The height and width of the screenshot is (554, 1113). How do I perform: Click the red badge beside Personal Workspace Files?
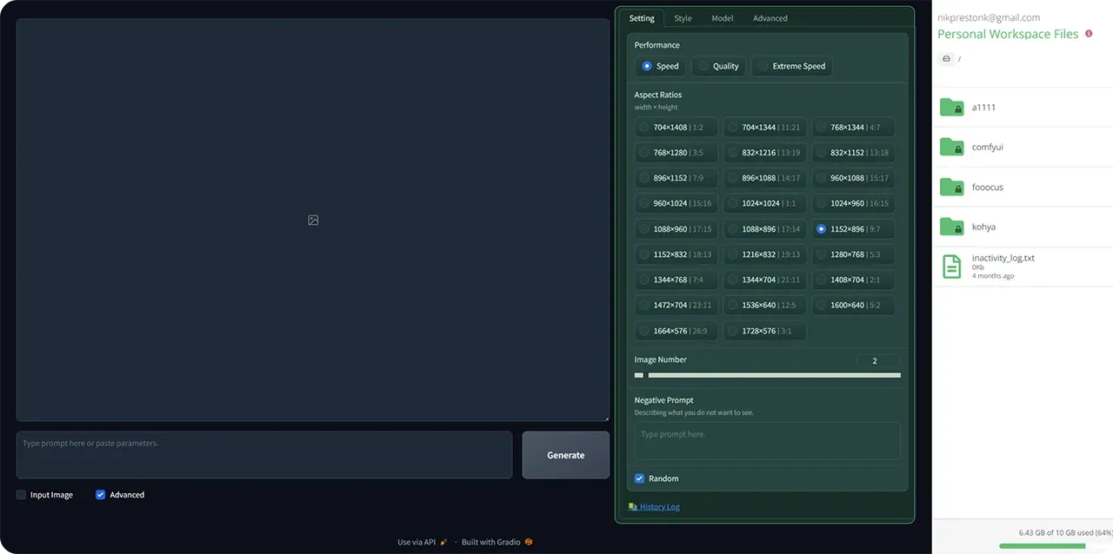pos(1089,33)
